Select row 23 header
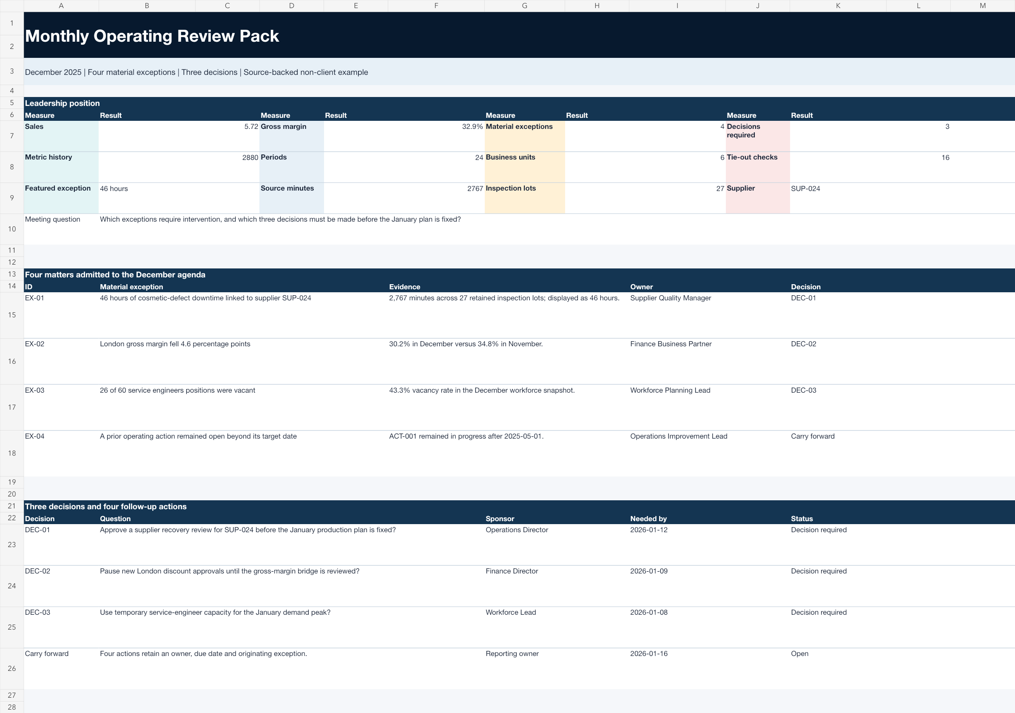 point(12,545)
